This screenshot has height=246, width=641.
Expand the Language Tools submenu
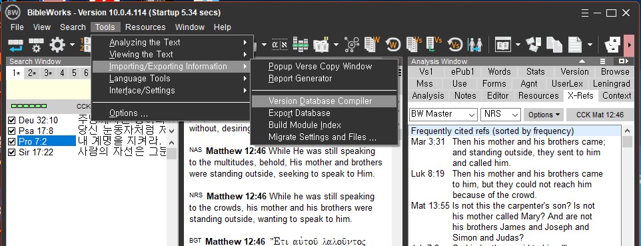pos(171,78)
